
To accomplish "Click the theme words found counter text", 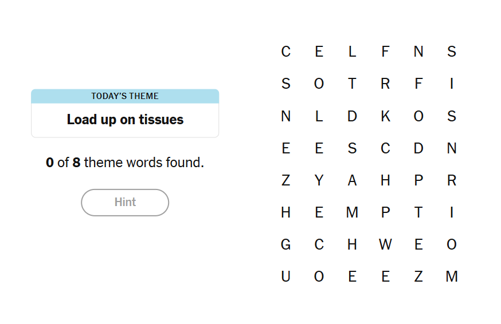I will (x=125, y=163).
